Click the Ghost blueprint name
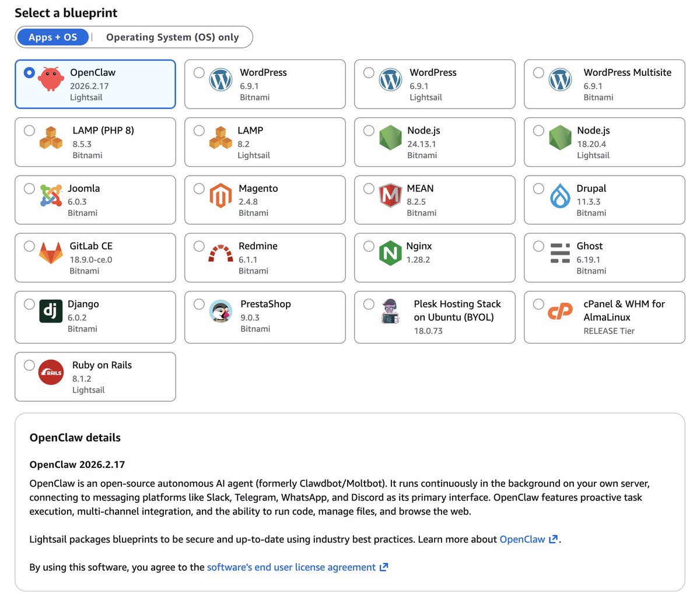Screen dimensions: 700x602 coord(590,246)
